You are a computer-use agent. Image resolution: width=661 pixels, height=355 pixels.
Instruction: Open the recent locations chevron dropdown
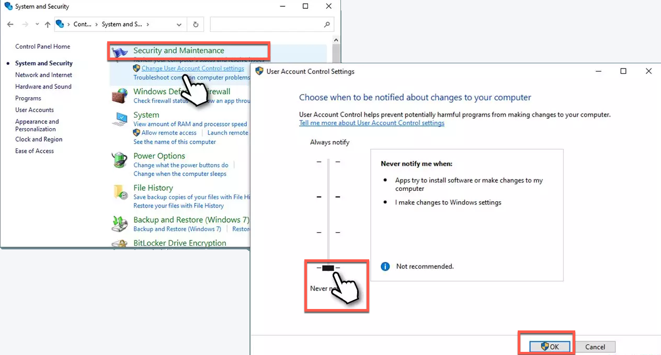coord(37,24)
